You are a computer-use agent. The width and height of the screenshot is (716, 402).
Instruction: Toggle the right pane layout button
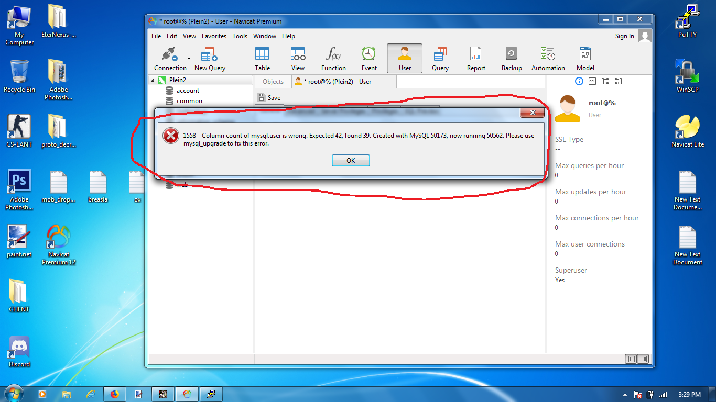pyautogui.click(x=643, y=359)
